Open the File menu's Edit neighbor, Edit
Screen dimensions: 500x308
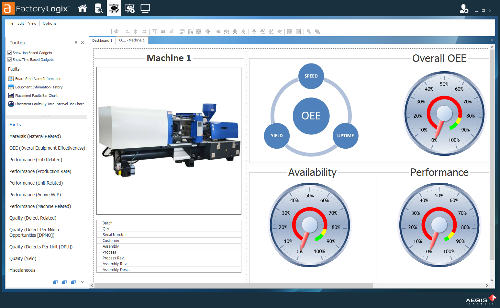pos(20,23)
